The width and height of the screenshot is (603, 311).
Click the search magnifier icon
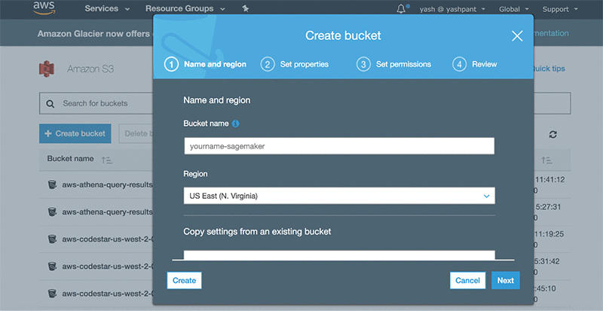pos(51,103)
